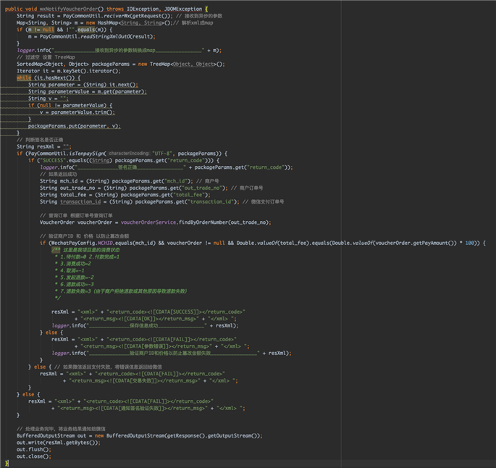Click out.write statement
This screenshot has width=496, height=468.
point(59,443)
